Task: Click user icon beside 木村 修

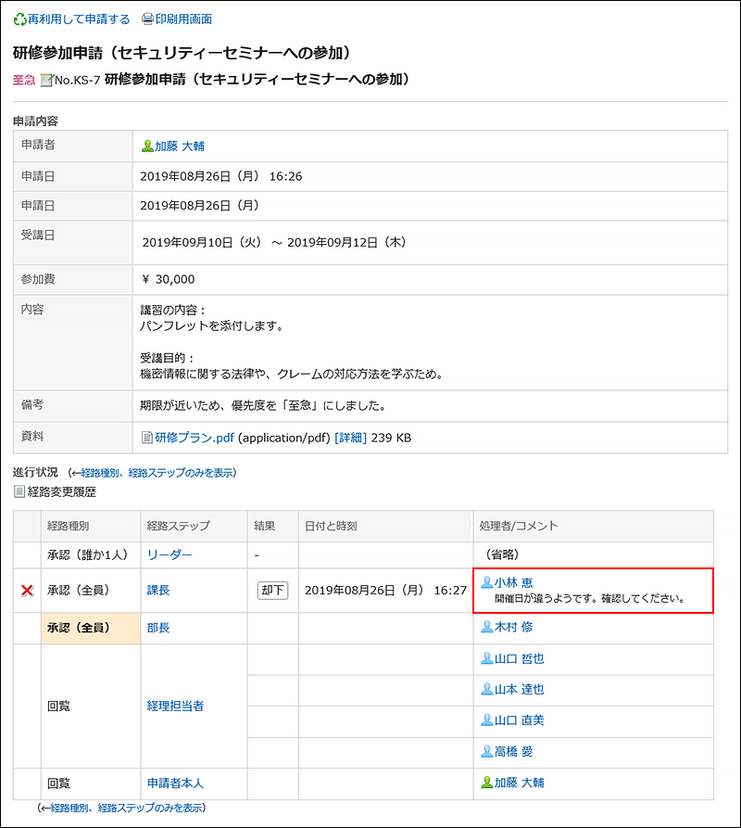Action: pos(487,627)
